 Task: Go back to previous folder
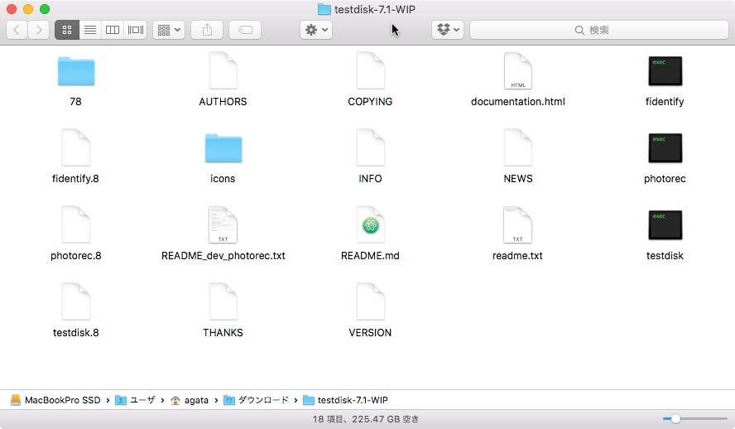17,30
